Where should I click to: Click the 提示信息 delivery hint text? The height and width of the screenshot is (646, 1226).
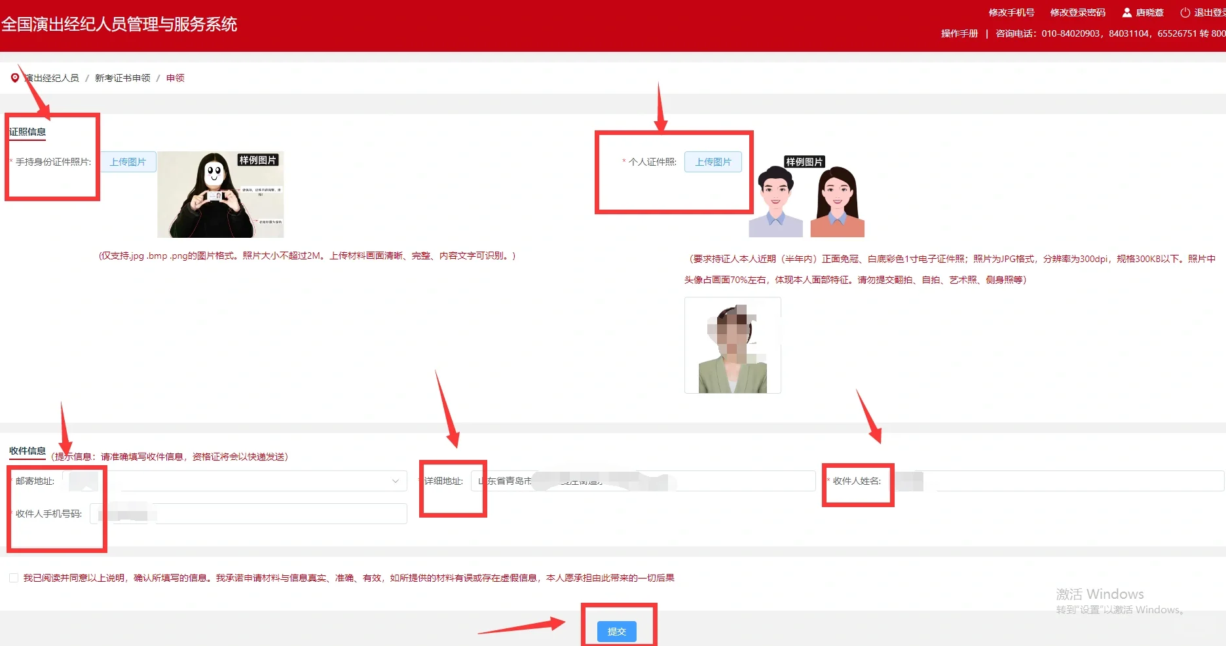click(x=170, y=457)
